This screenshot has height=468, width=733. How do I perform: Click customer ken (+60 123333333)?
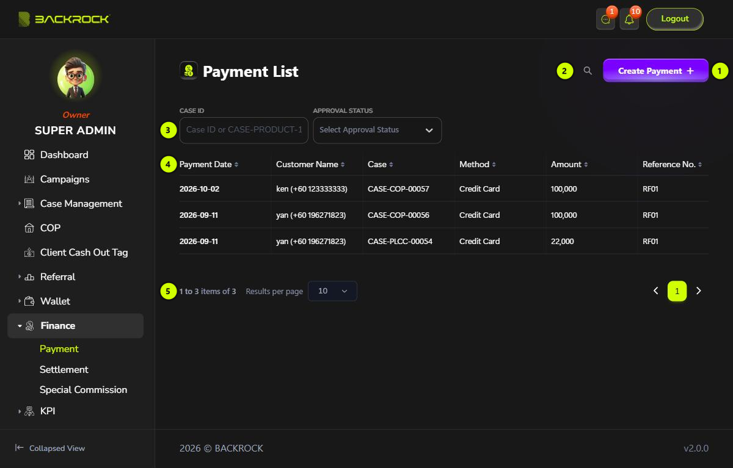click(x=312, y=189)
